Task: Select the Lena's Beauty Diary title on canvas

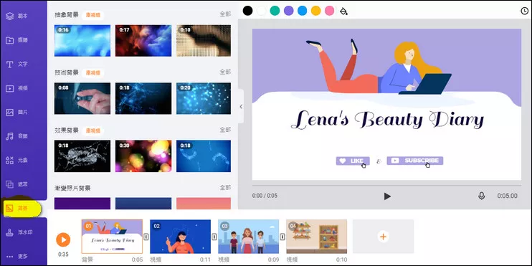Action: point(386,120)
